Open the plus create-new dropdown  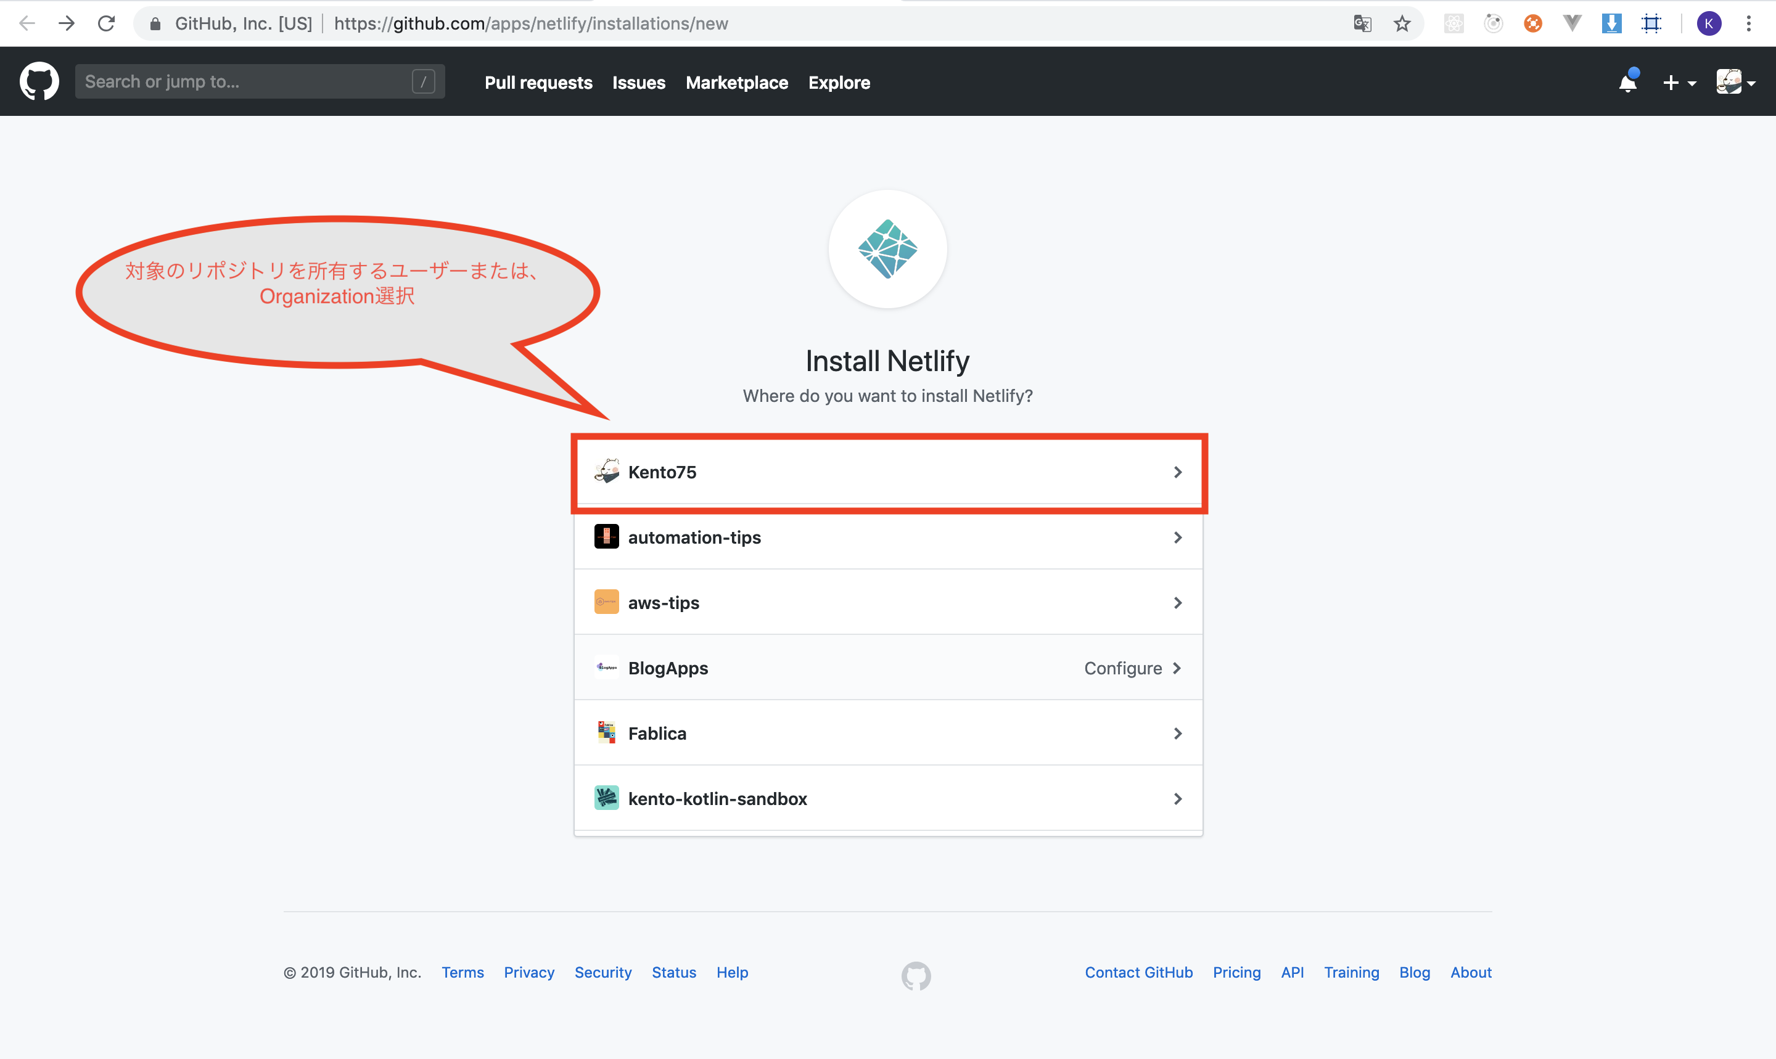coord(1677,83)
